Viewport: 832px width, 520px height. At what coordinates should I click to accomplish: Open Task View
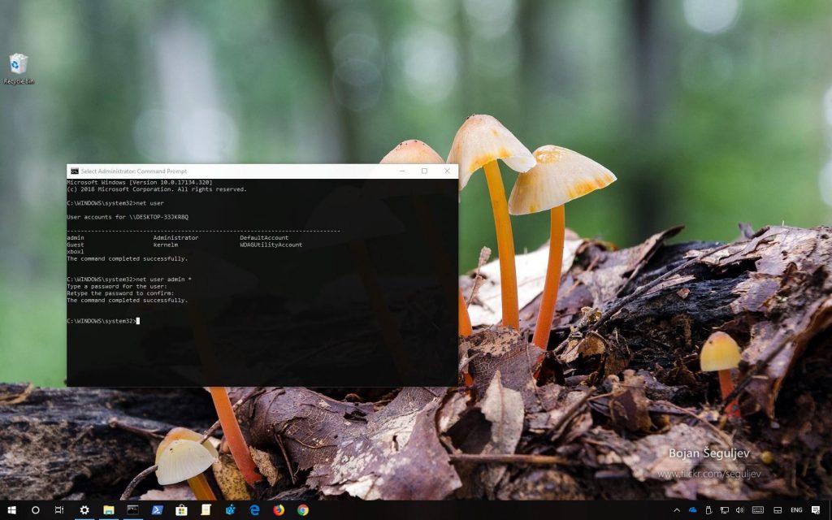coord(60,509)
